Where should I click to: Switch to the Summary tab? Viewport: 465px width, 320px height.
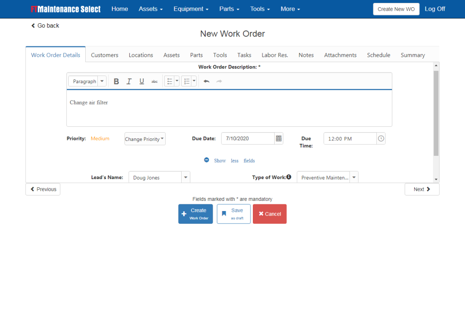(413, 55)
